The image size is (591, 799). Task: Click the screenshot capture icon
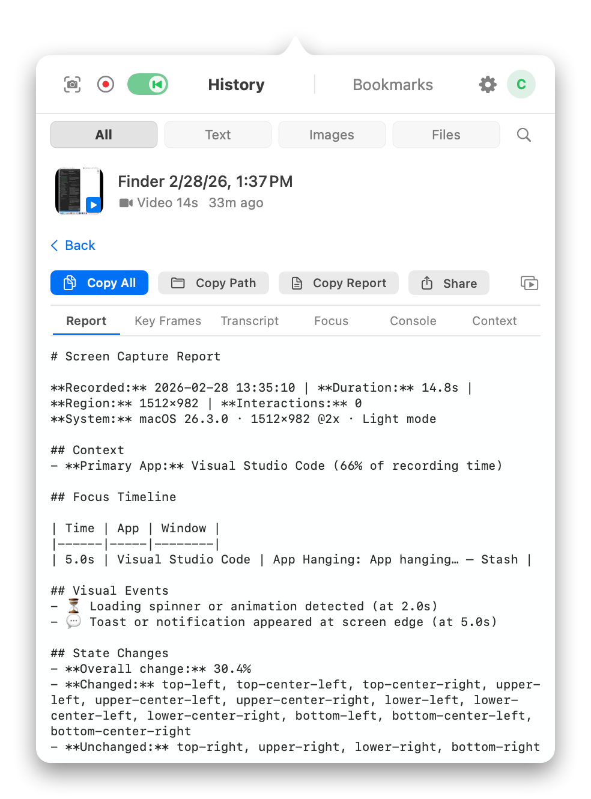point(71,84)
